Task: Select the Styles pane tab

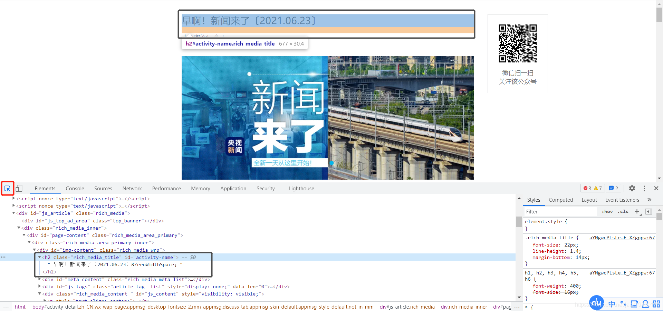Action: pos(534,200)
